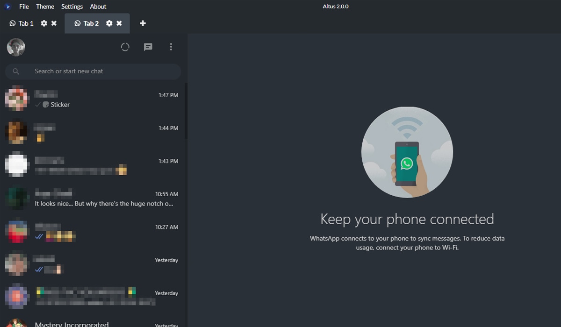Open the Status circle icon
Screen dimensions: 561x327
(x=125, y=47)
